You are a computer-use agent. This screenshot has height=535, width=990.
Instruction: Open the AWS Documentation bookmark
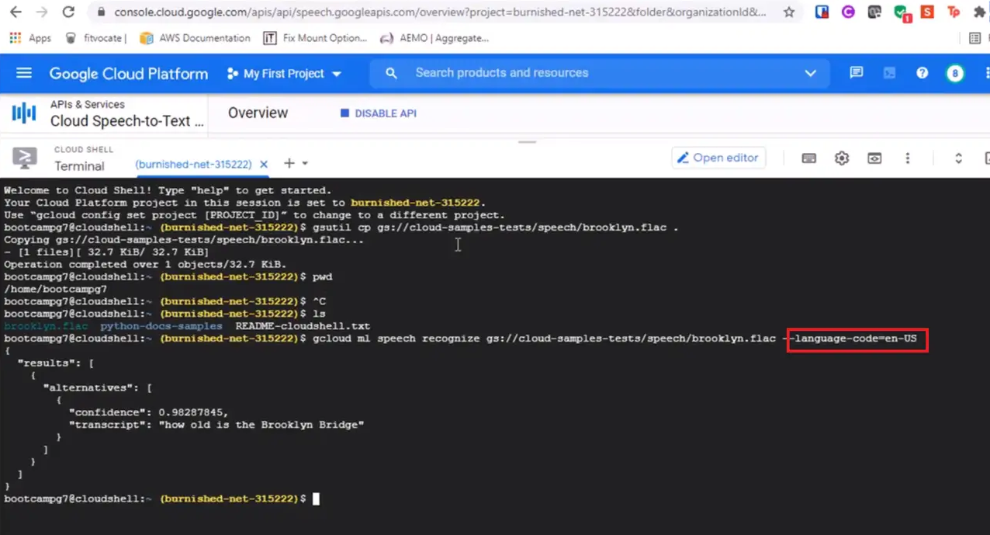(195, 38)
